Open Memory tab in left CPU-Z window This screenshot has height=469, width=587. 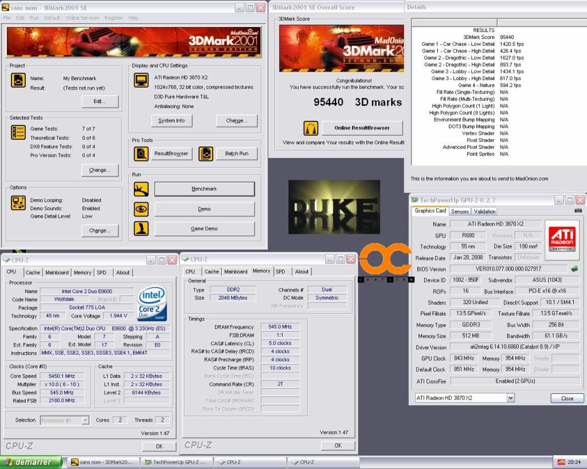[x=83, y=273]
